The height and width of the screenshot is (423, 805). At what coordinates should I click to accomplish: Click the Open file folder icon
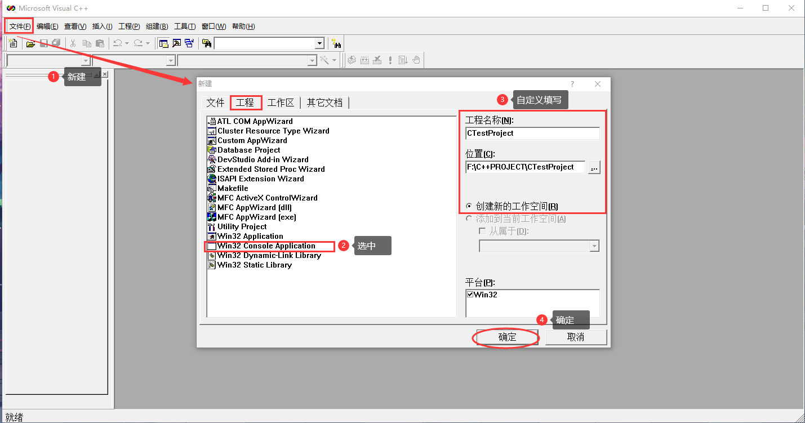(x=30, y=43)
